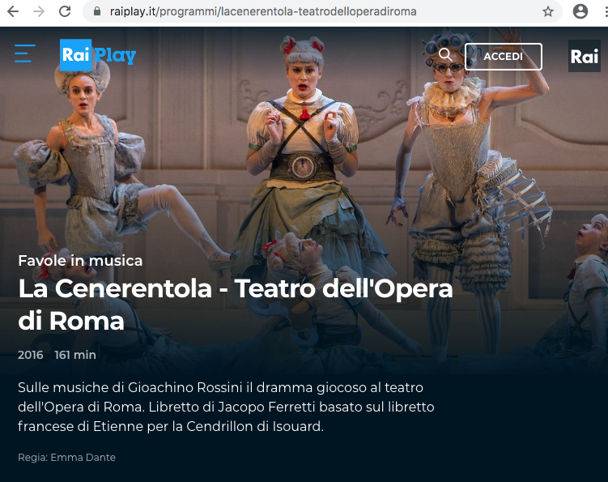Screen dimensions: 608x482
Task: Click the ACCEDI login button
Action: pyautogui.click(x=504, y=56)
